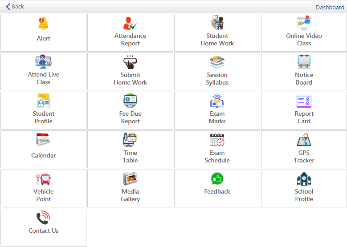The width and height of the screenshot is (347, 247).
Task: Open the Feedback thumbs-up tile
Action: click(x=217, y=188)
